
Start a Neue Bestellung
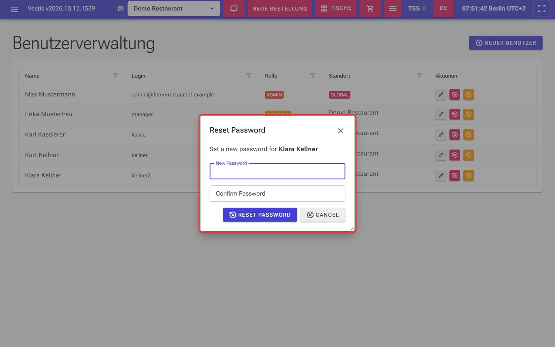click(x=280, y=9)
